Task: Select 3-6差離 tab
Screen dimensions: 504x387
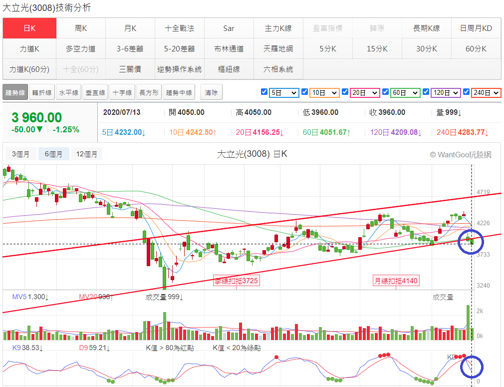Action: pyautogui.click(x=130, y=48)
